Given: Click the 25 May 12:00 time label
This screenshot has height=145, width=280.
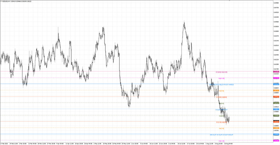Looking at the screenshot, I should point(126,143).
